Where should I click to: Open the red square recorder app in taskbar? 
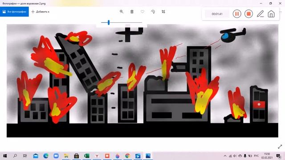(107, 156)
